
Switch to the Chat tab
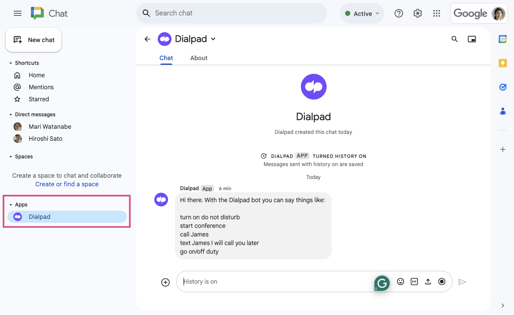[x=166, y=58]
